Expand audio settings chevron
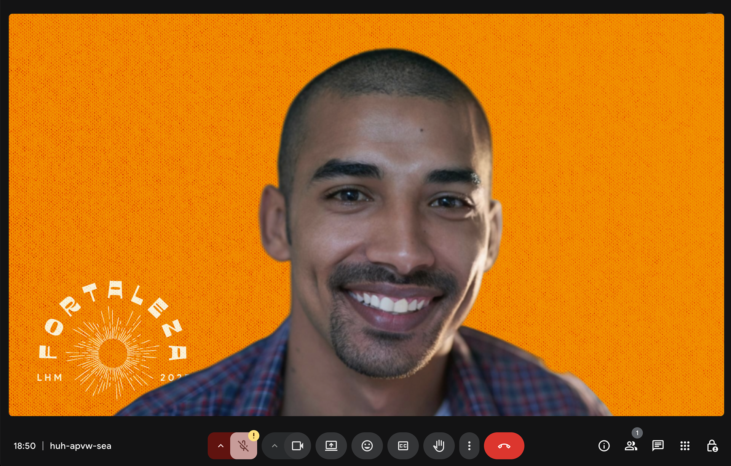The height and width of the screenshot is (466, 731). point(220,446)
